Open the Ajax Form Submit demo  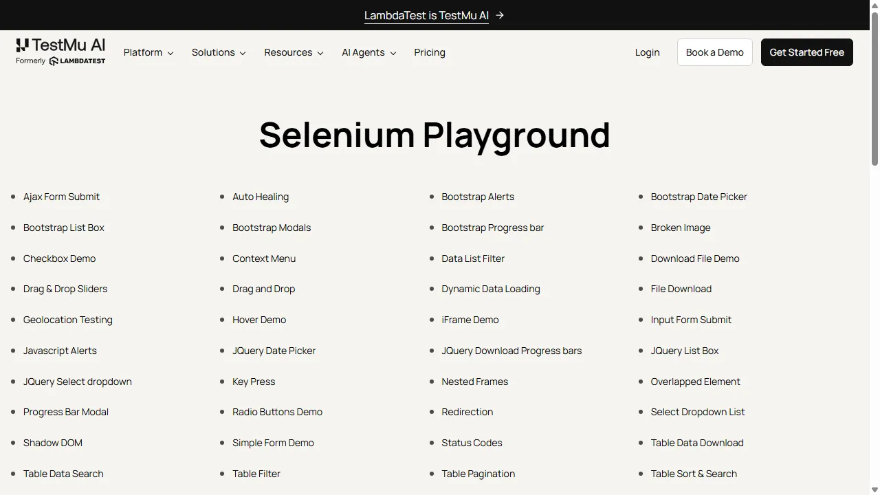tap(61, 197)
